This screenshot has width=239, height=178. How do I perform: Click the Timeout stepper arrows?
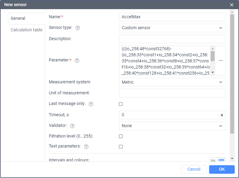pyautogui.click(x=222, y=115)
